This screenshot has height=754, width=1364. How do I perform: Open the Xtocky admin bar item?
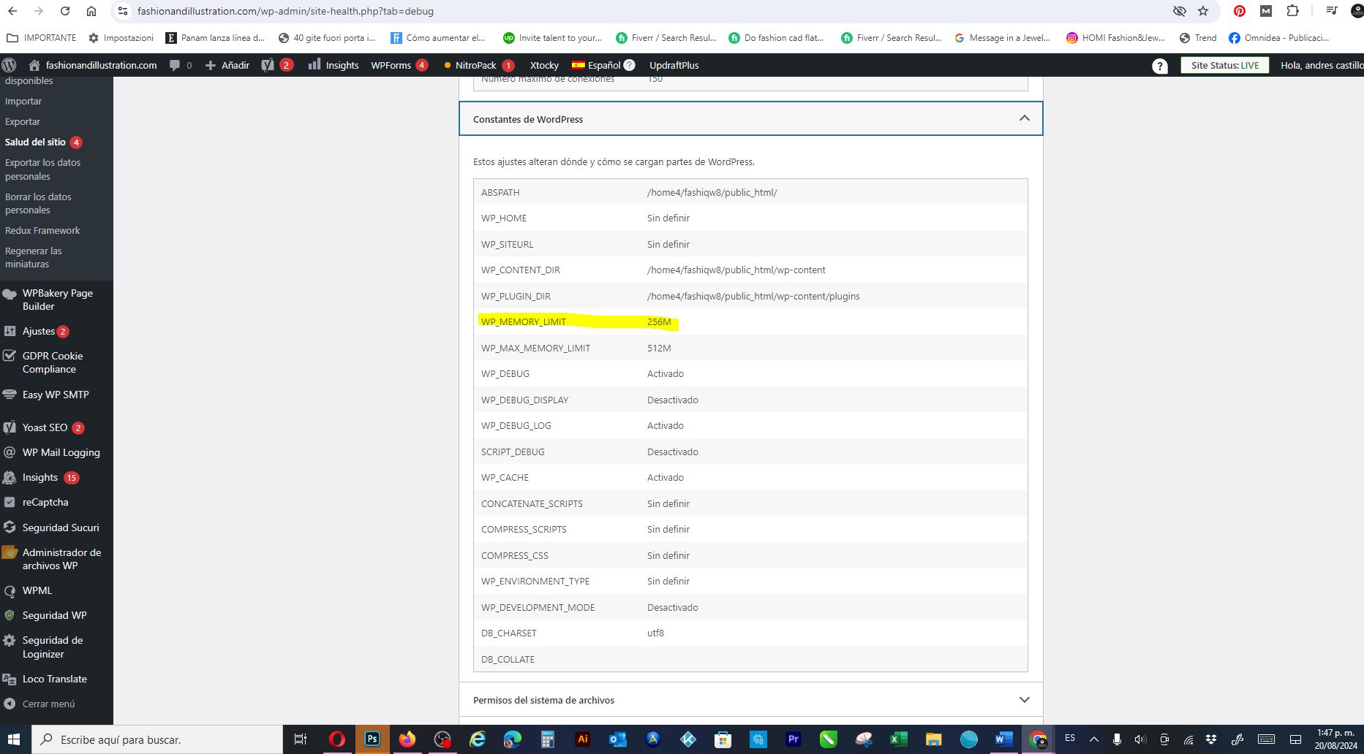pos(544,65)
